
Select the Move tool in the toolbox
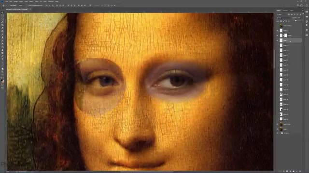(2, 12)
